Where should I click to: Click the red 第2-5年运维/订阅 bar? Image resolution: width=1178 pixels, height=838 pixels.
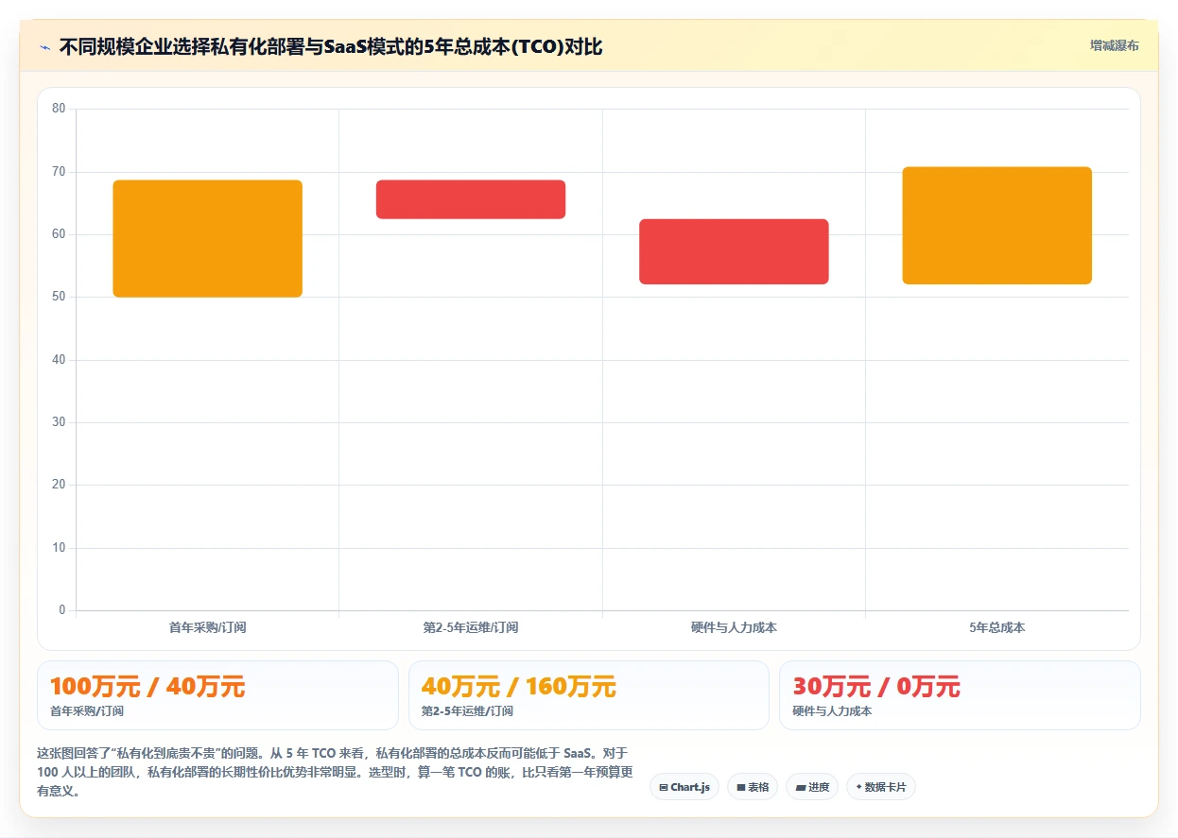471,199
